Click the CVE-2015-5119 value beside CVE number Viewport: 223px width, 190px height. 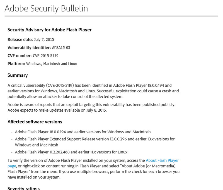(45, 56)
